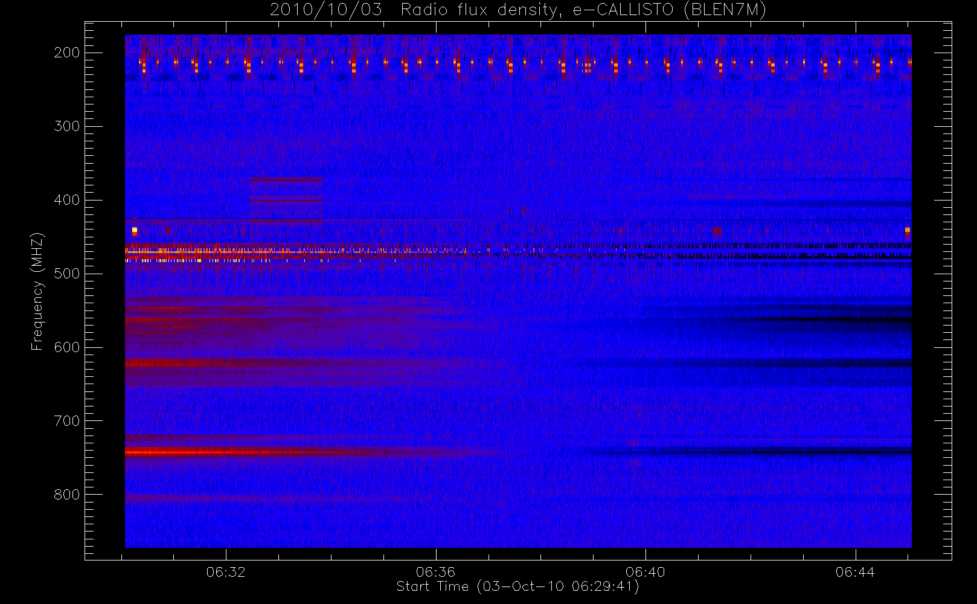Click the 200 frequency tick label

point(67,53)
